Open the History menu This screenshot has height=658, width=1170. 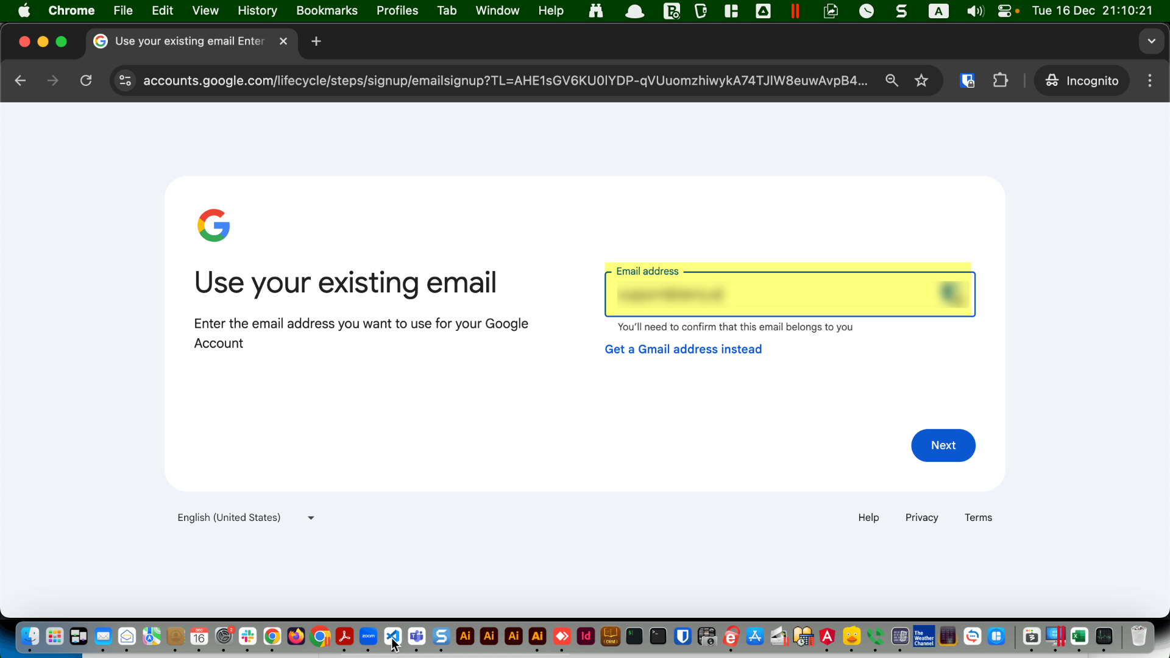coord(257,10)
